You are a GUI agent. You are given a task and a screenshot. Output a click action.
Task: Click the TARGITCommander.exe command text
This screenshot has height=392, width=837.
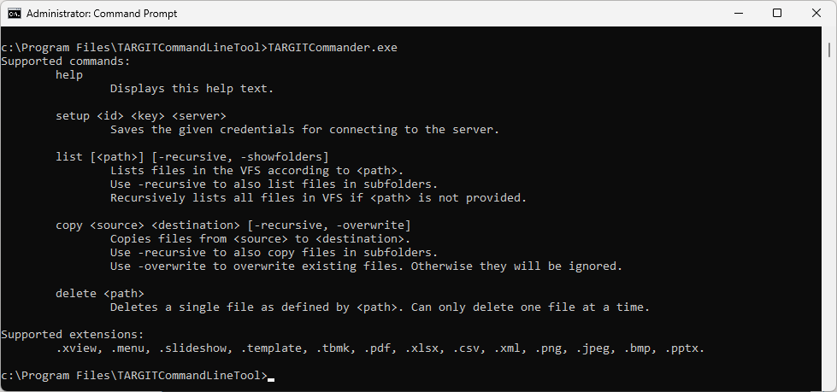pos(332,48)
